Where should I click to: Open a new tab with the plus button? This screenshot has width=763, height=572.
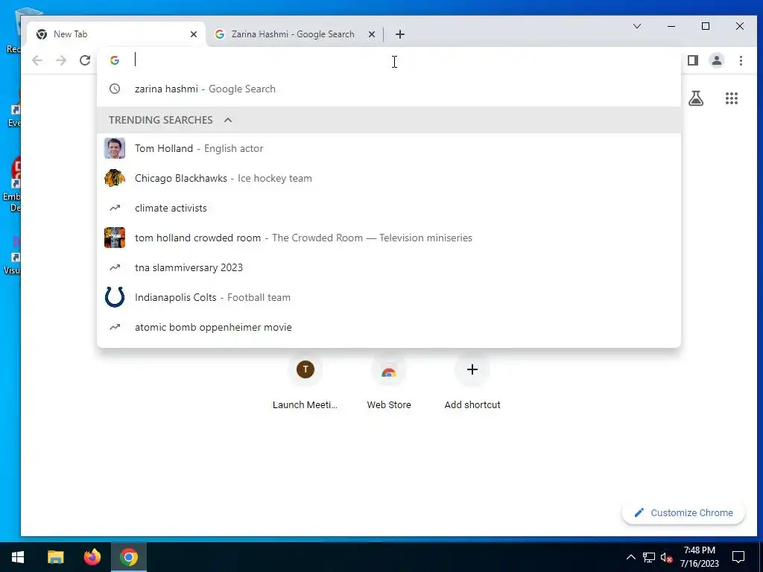pyautogui.click(x=400, y=34)
